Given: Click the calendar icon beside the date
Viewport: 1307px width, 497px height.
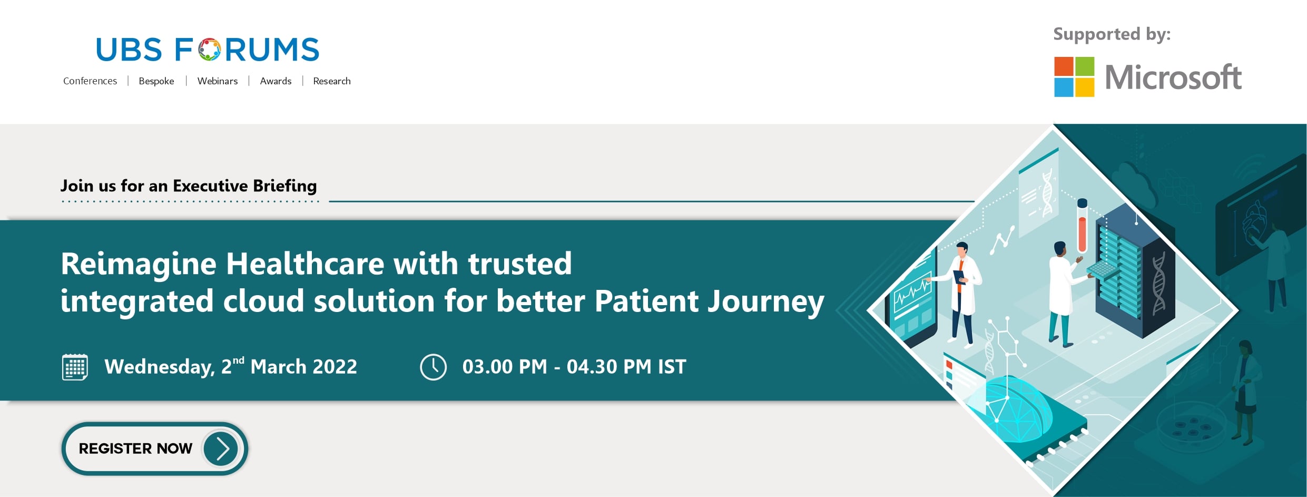Looking at the screenshot, I should [75, 367].
